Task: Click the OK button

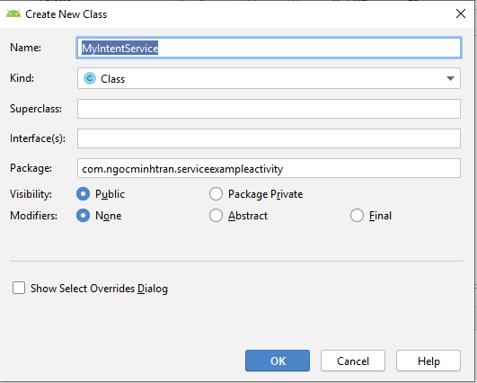Action: [x=278, y=361]
